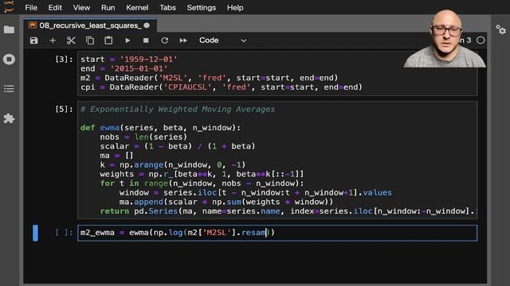The height and width of the screenshot is (286, 510).
Task: Select the 08_recursive_least_squares notebook tab
Action: point(90,25)
